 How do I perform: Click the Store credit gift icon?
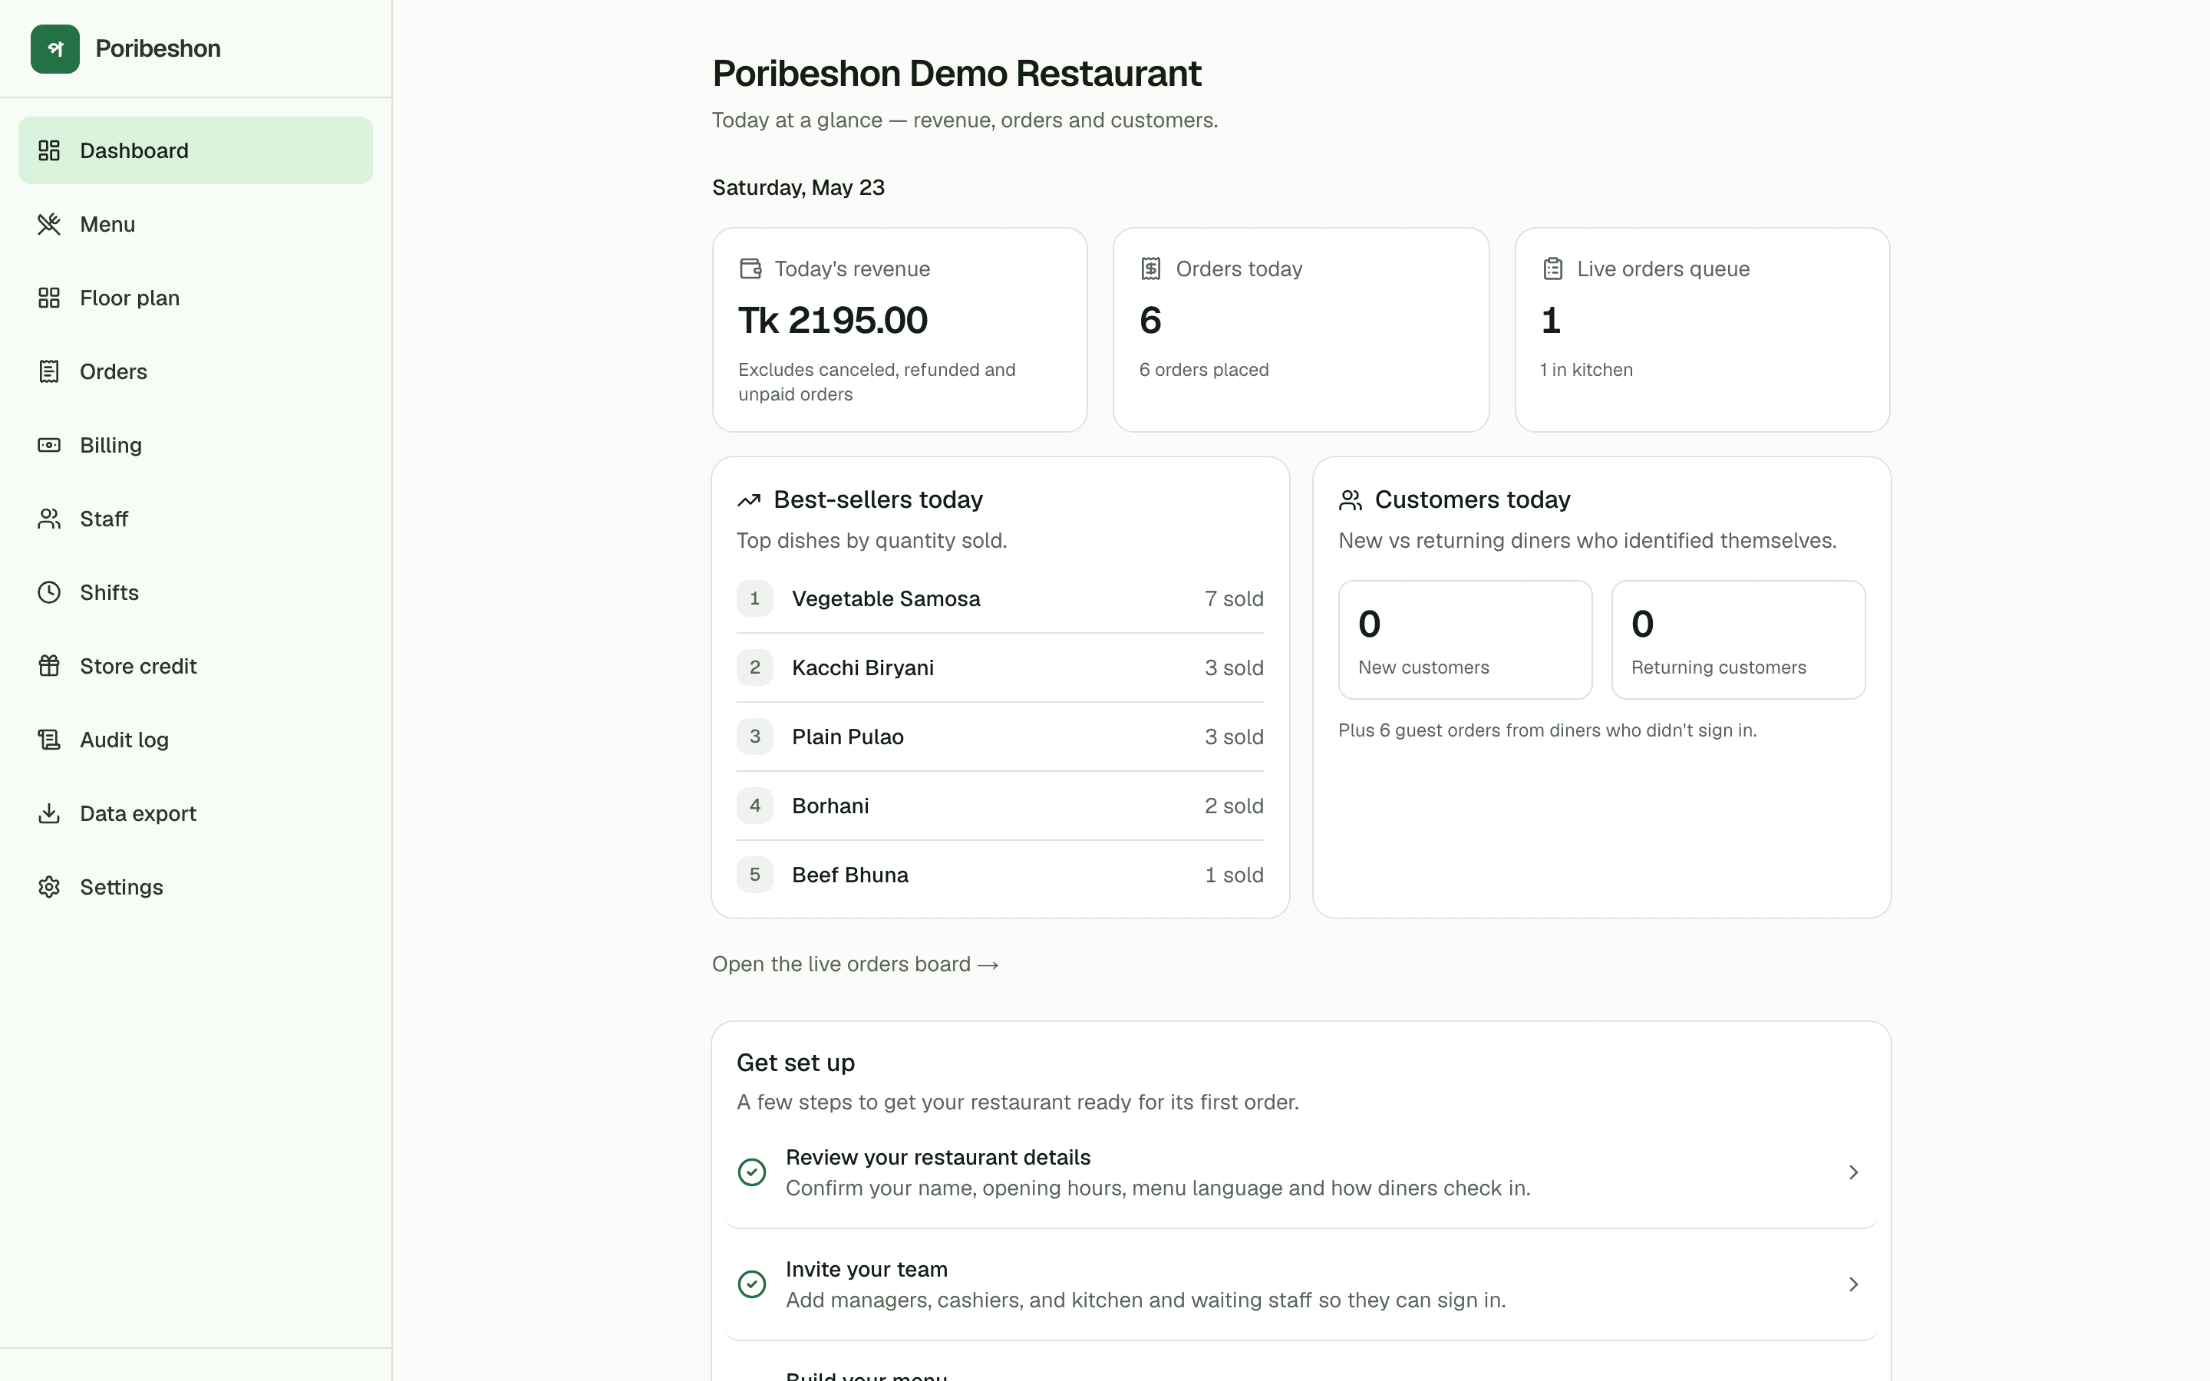pos(49,666)
